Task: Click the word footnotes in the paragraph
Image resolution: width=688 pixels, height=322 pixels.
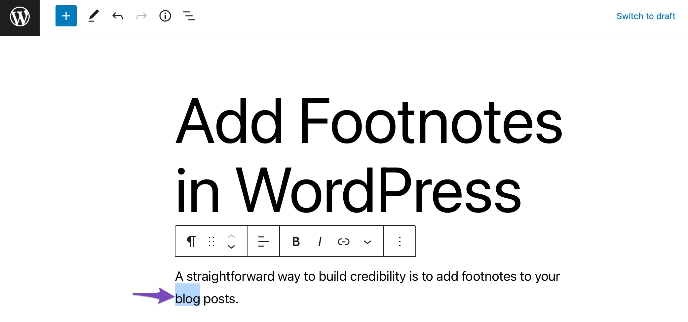Action: click(x=489, y=276)
